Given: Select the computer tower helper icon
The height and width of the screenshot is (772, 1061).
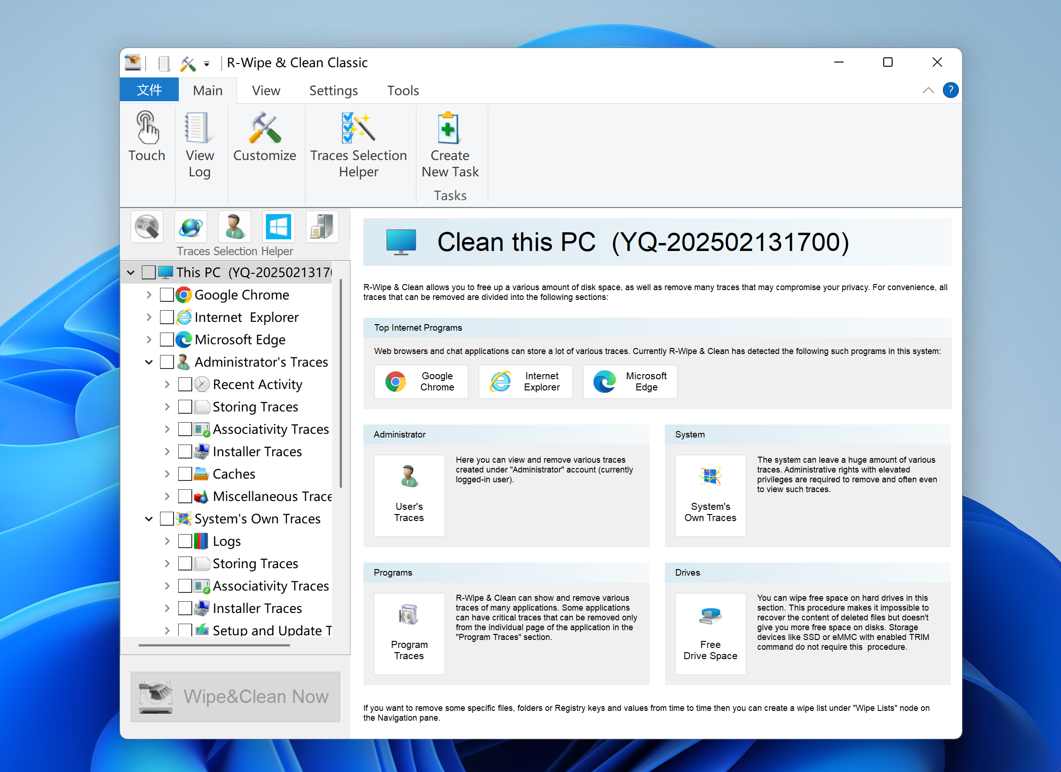Looking at the screenshot, I should [x=322, y=227].
